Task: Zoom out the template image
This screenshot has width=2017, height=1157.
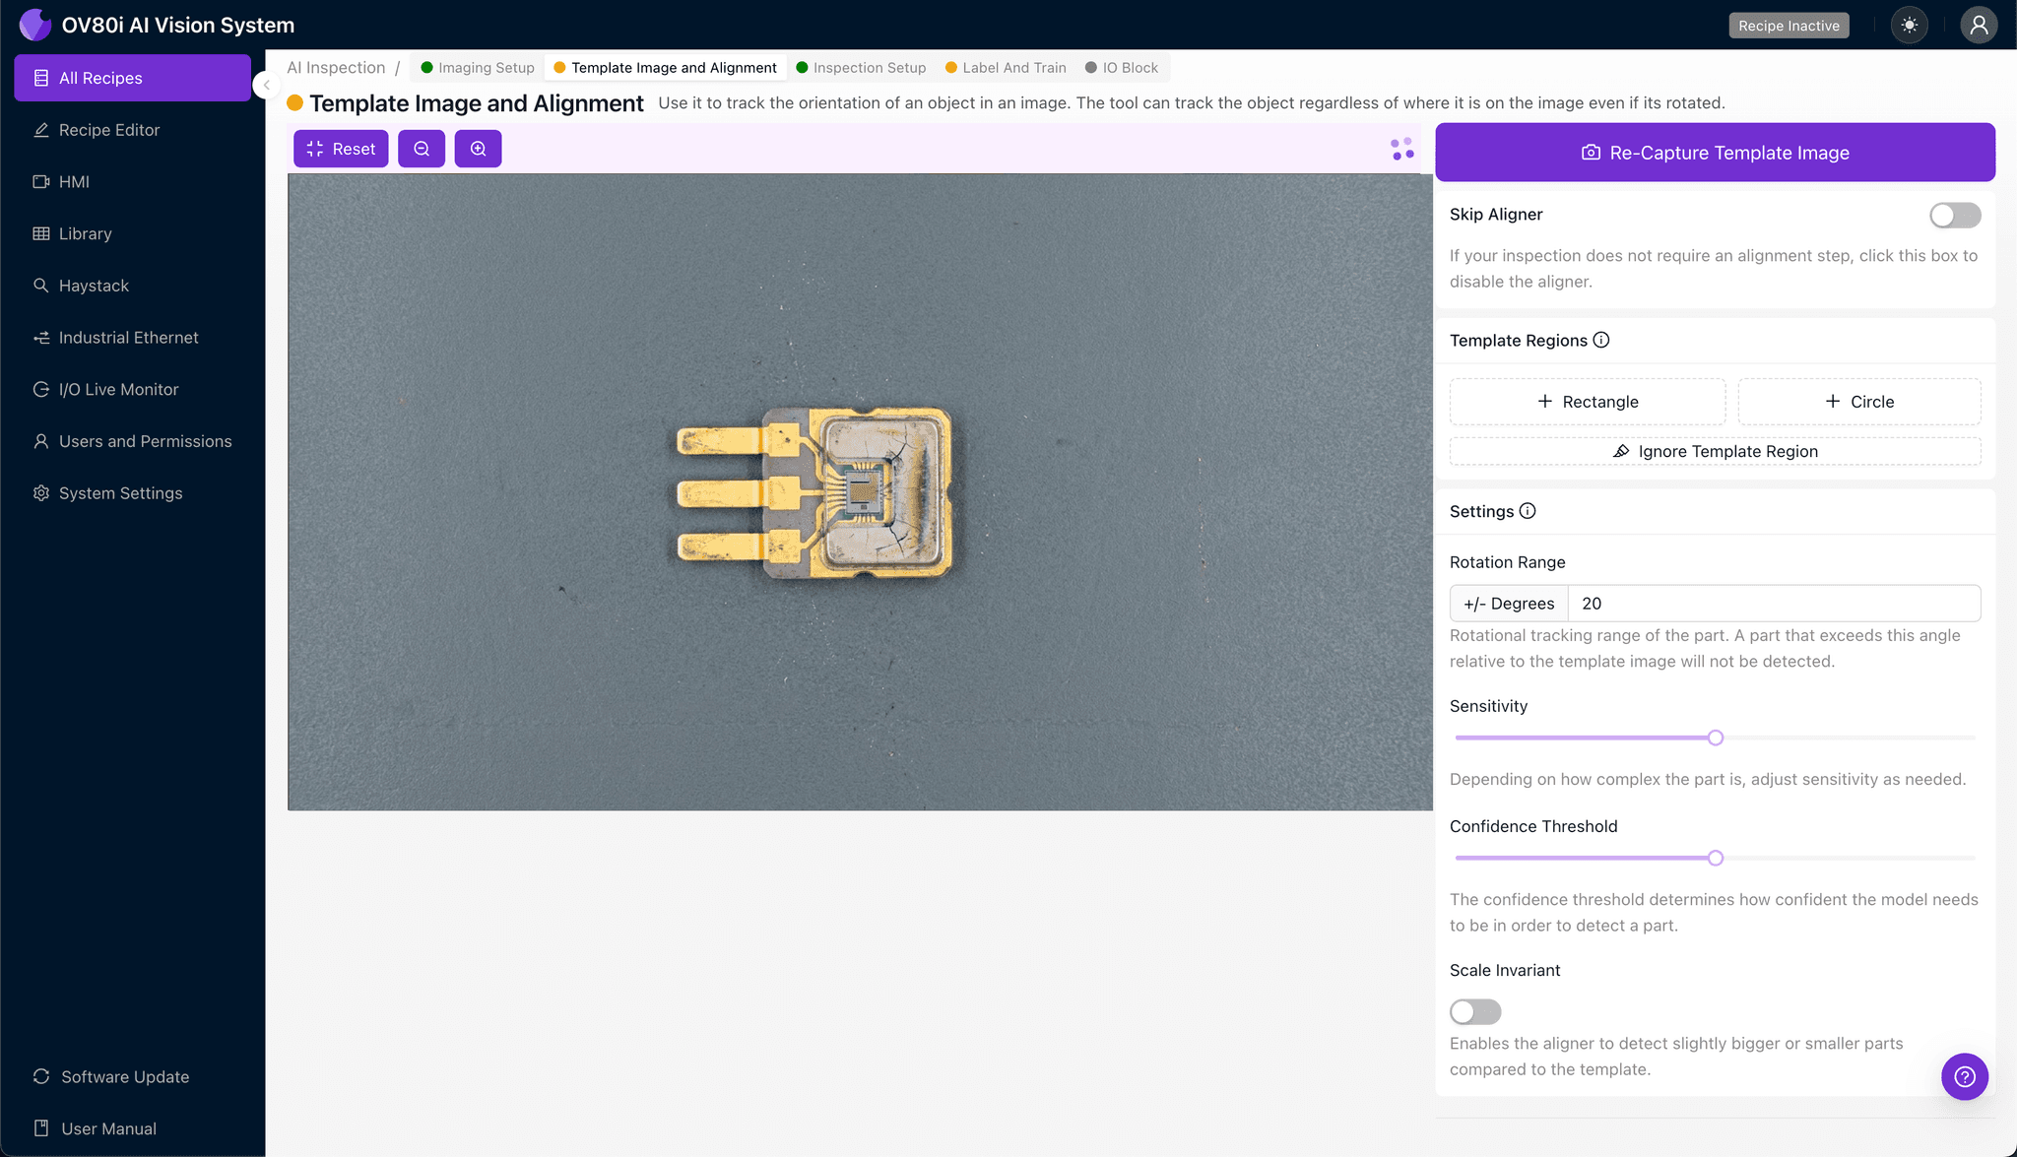Action: [x=422, y=149]
